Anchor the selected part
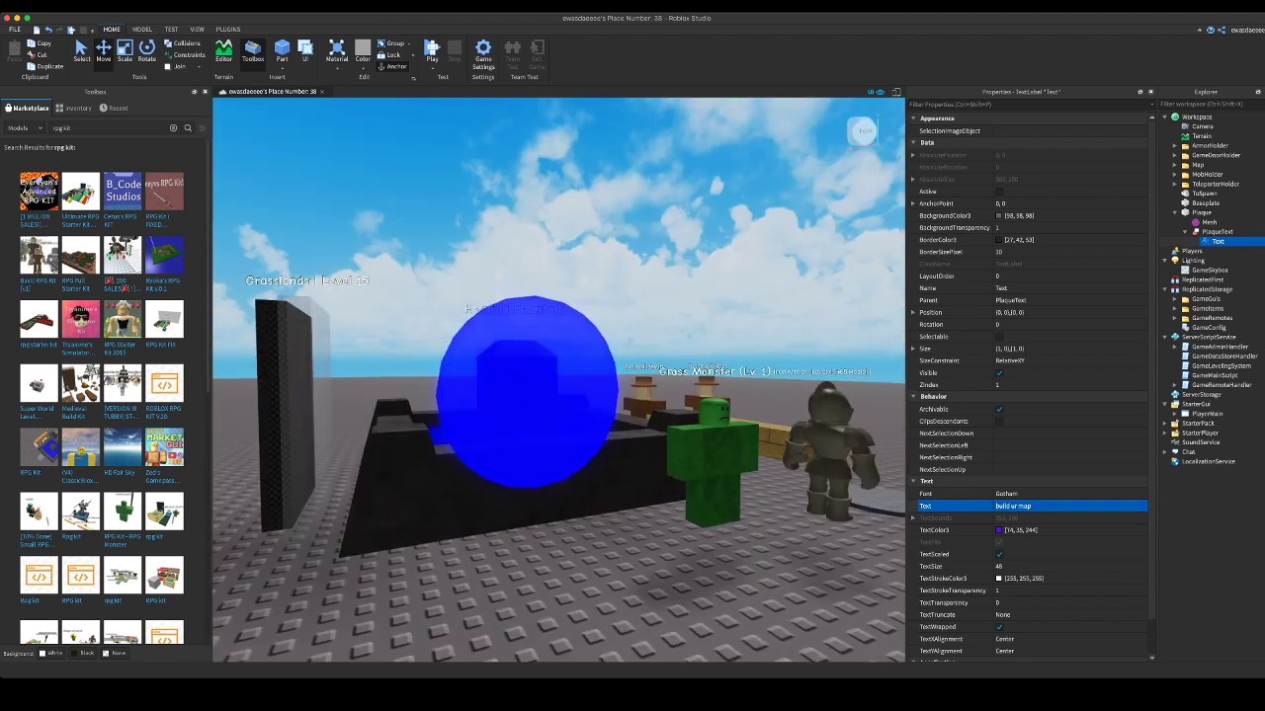The width and height of the screenshot is (1265, 711). coord(392,66)
